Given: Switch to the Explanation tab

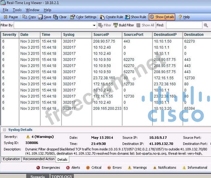Looking at the screenshot, I should (x=12, y=159).
